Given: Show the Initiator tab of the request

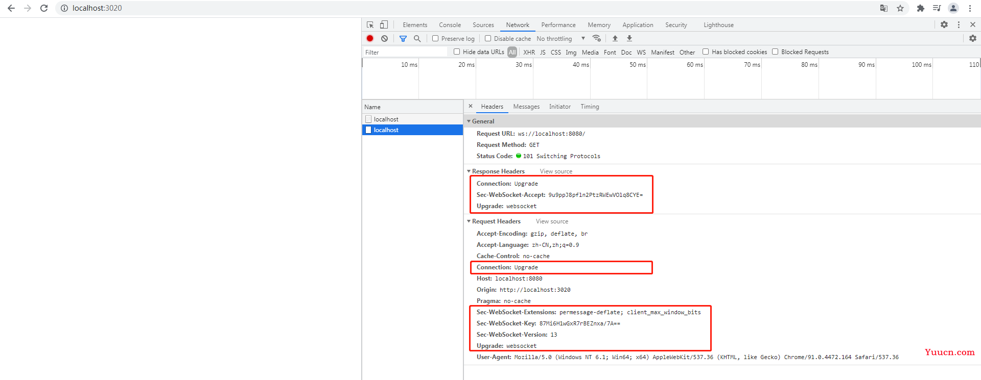Looking at the screenshot, I should (x=560, y=107).
